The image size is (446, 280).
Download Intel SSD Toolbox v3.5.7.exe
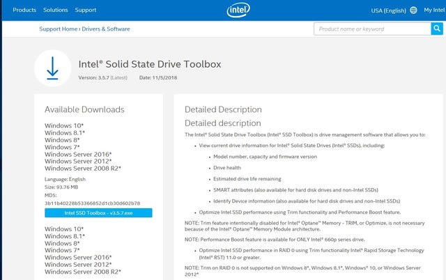[98, 213]
